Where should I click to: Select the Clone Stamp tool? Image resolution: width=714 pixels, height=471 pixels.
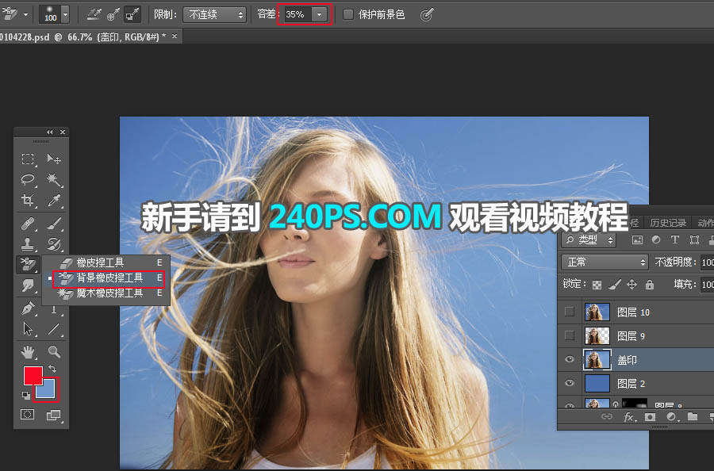28,244
